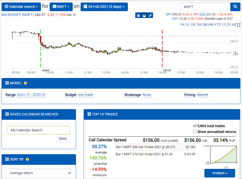Focus the My Calendar Search name field
The height and width of the screenshot is (179, 242).
[39, 130]
